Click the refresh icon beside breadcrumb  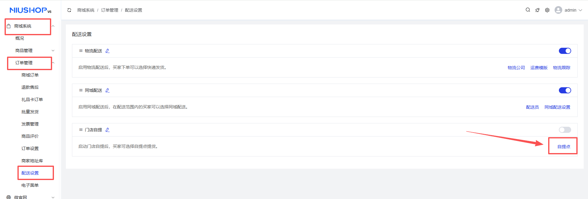(69, 10)
